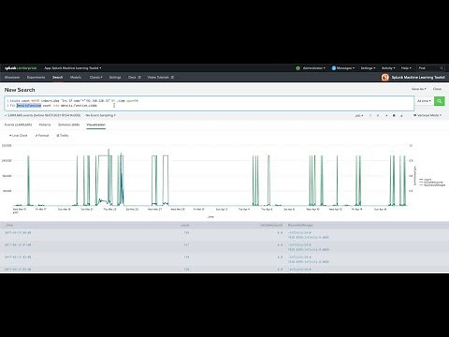
Task: Open the Docs external link
Action: [135, 78]
